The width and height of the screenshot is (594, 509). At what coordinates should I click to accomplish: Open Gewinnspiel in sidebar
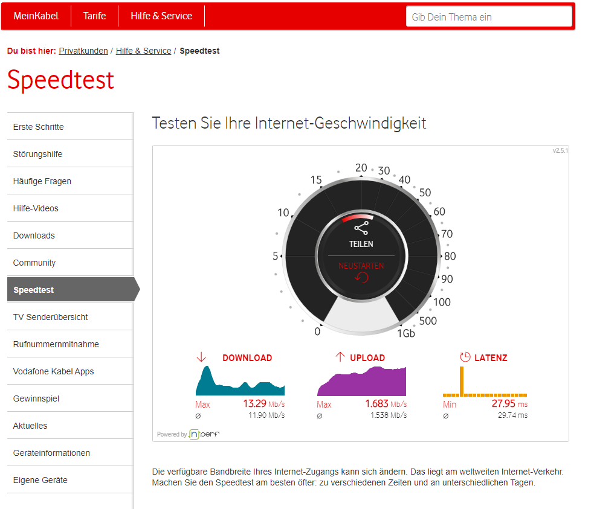coord(71,399)
